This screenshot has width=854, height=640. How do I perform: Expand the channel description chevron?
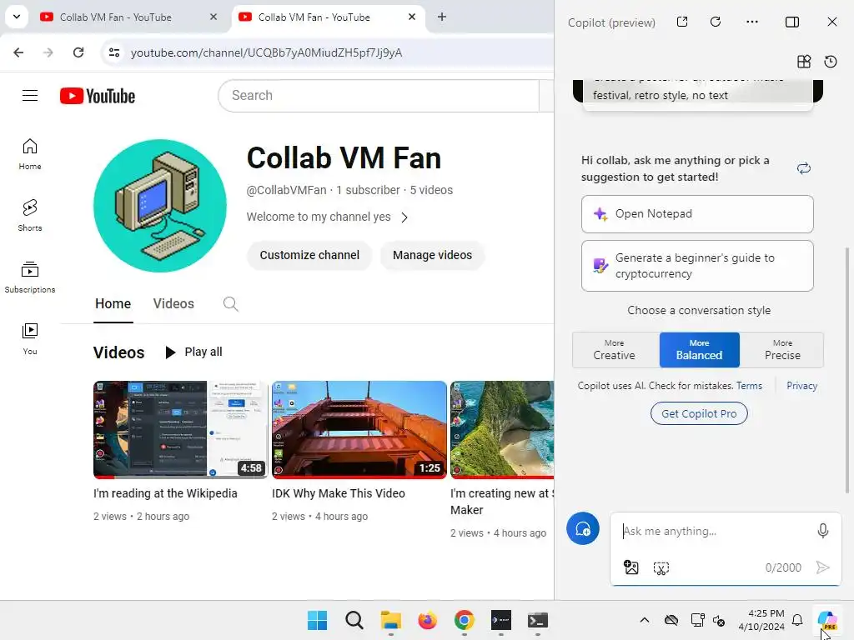[x=404, y=217]
